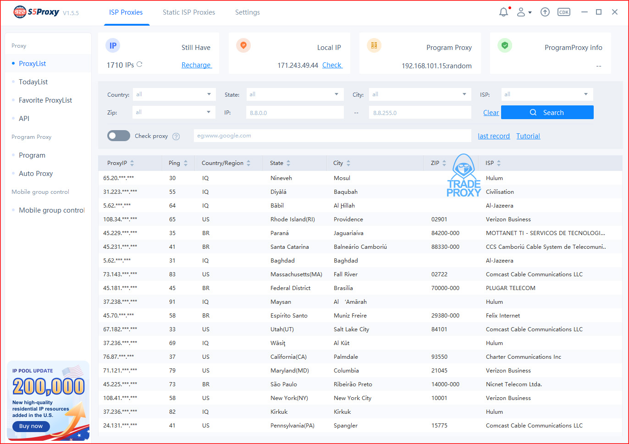Click the Check link beside Local IP
The image size is (629, 444).
coord(332,65)
